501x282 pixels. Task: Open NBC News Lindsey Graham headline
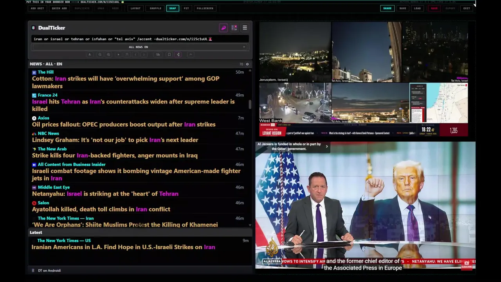coord(115,140)
